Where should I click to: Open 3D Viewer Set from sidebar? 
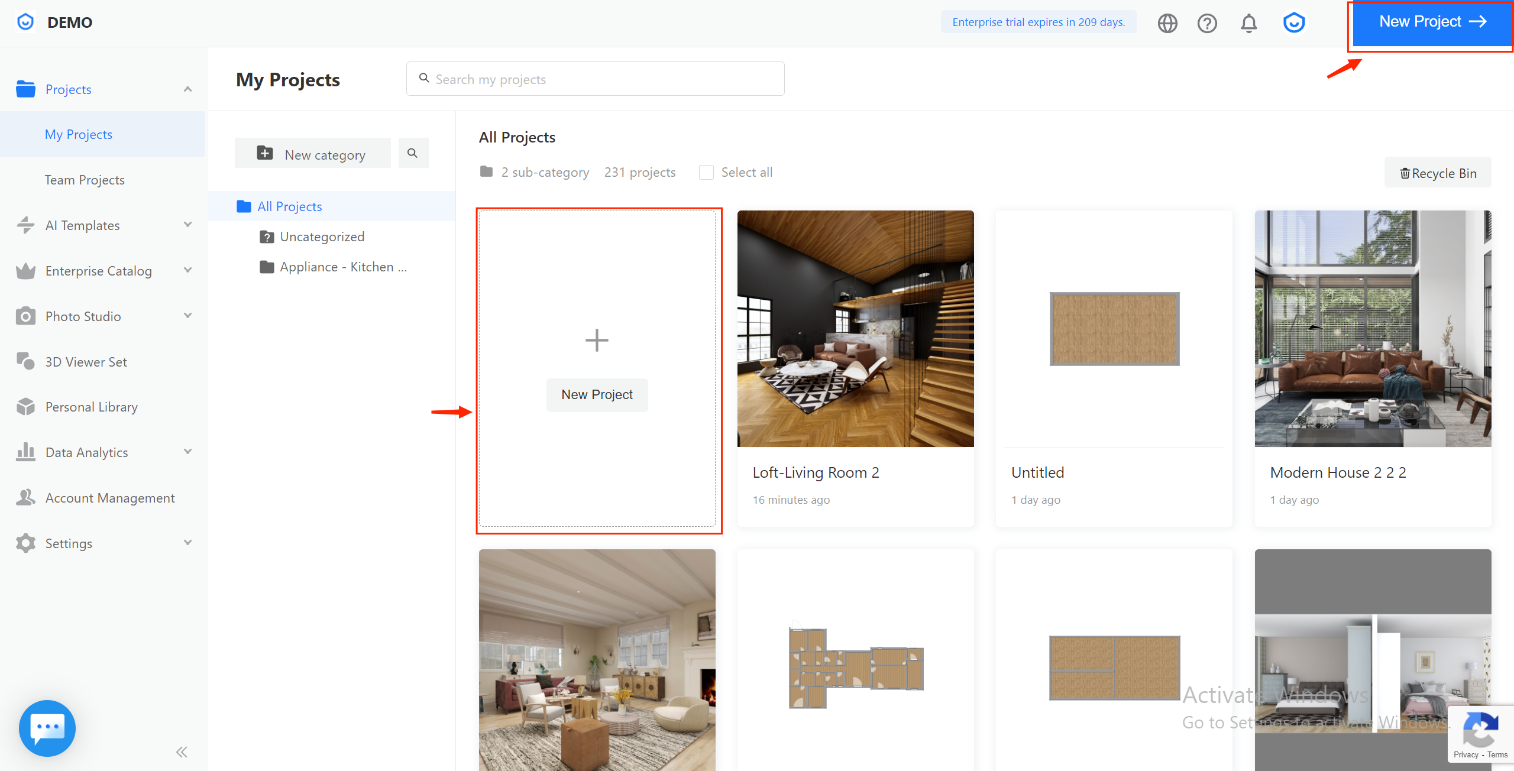click(x=86, y=362)
